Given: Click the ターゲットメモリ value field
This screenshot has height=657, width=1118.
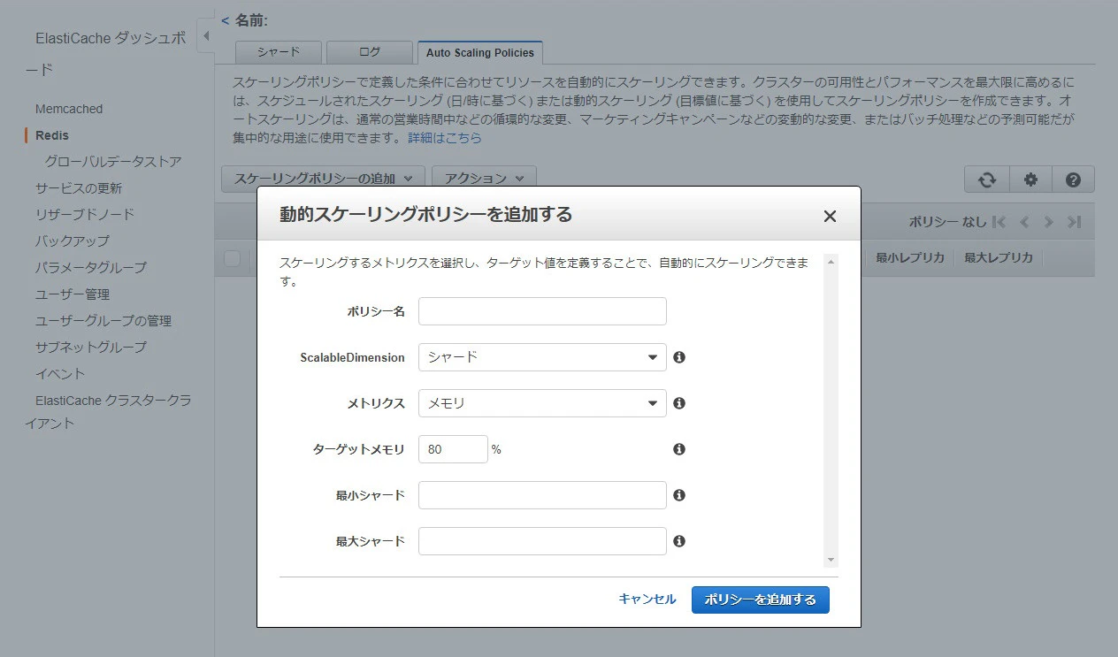Looking at the screenshot, I should point(453,449).
